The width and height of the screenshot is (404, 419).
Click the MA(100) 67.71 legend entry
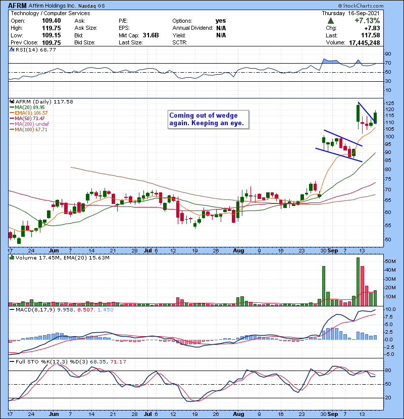point(28,130)
